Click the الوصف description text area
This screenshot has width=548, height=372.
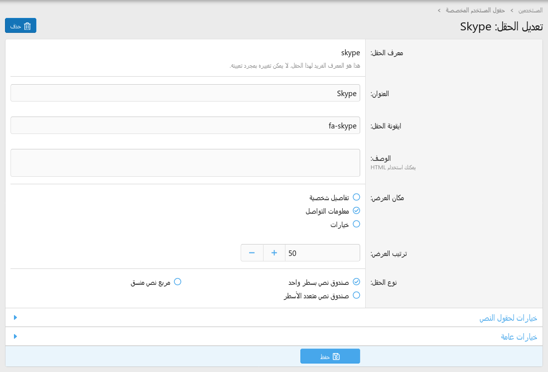point(185,163)
